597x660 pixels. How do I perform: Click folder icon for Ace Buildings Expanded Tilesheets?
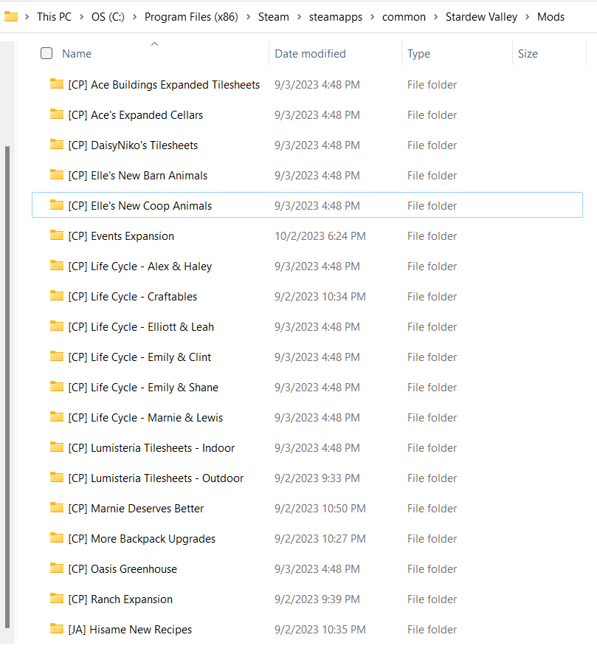pyautogui.click(x=57, y=83)
